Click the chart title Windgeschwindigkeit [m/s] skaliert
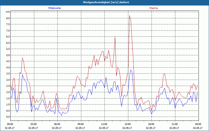Image resolution: width=209 pixels, height=131 pixels. 106,2
